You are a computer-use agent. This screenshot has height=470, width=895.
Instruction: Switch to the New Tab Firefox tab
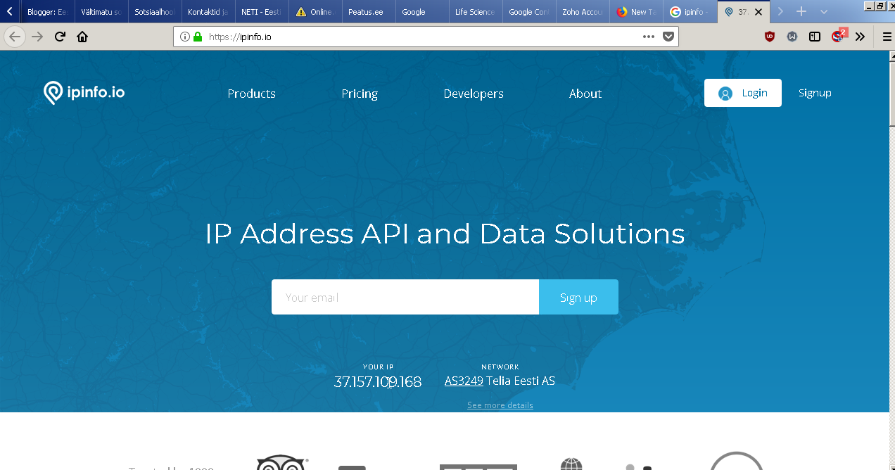click(x=635, y=12)
